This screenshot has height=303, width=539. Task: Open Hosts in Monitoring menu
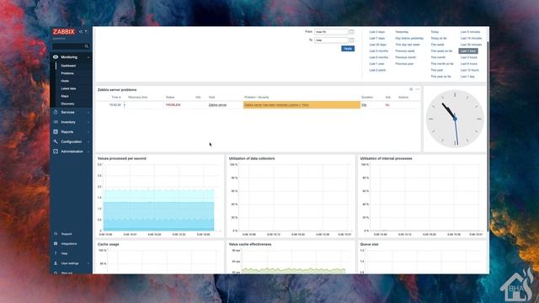coord(65,81)
